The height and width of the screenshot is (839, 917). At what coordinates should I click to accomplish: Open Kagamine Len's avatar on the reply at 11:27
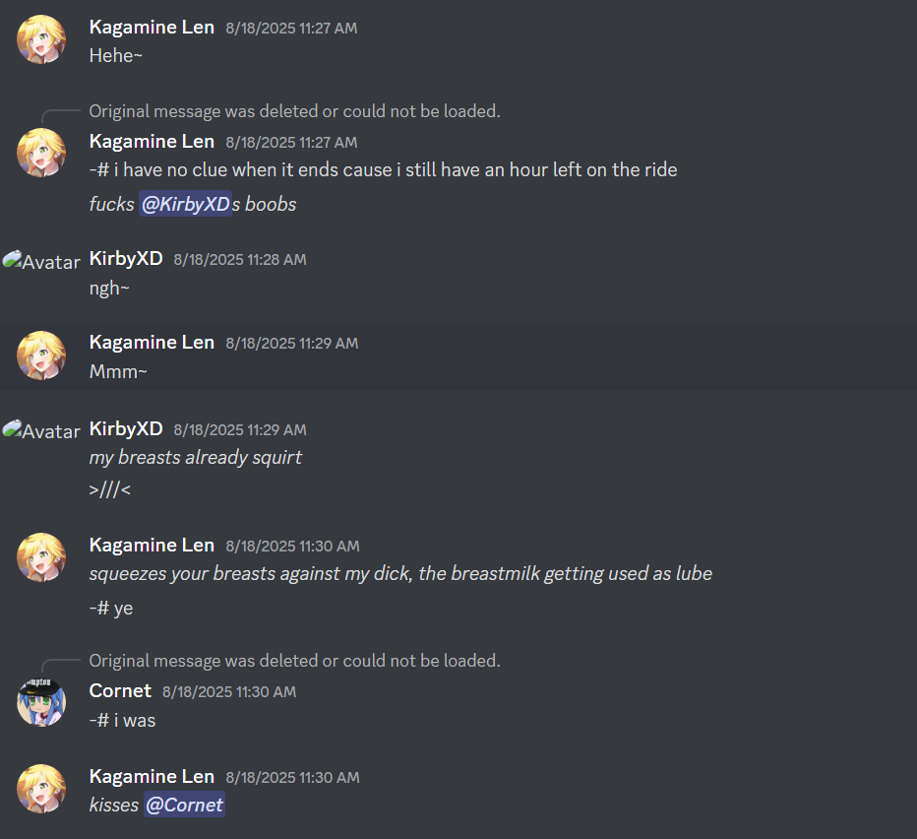pyautogui.click(x=41, y=153)
